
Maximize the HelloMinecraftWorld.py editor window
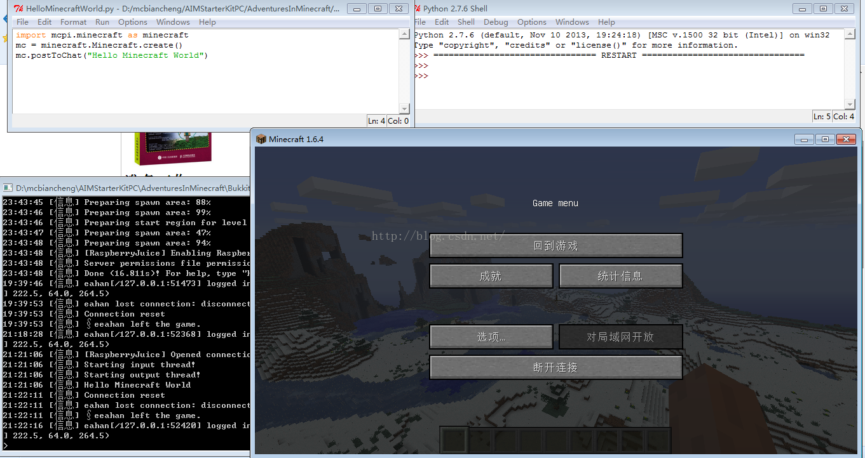click(378, 8)
